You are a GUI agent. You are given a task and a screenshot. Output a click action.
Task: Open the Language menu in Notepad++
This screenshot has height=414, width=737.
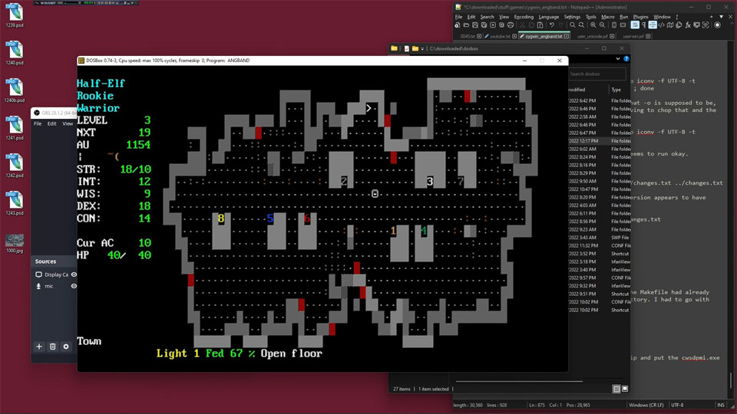click(548, 17)
